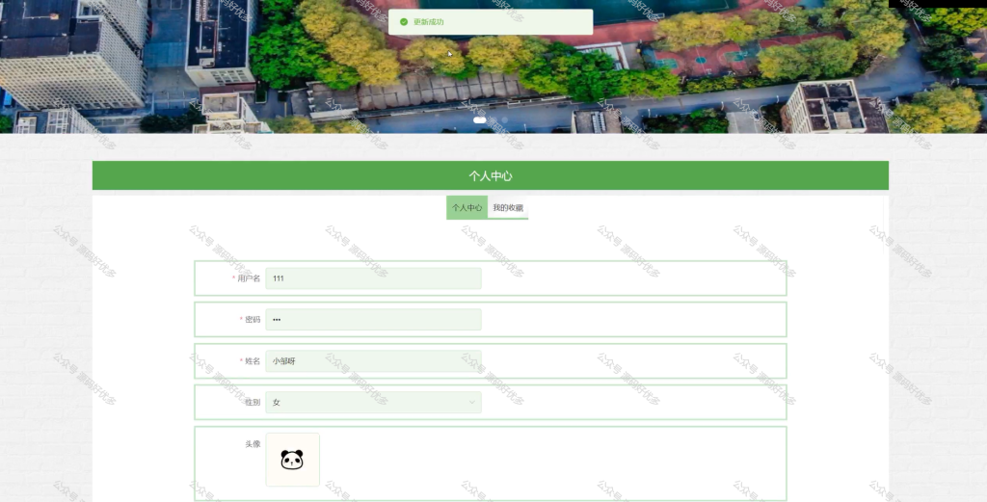Click the green 个人中心 header banner
This screenshot has width=987, height=502.
(491, 175)
